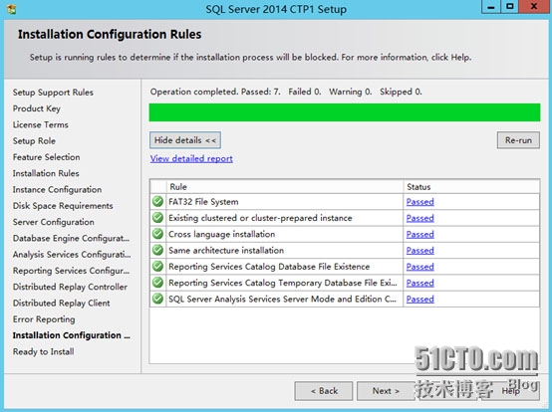This screenshot has height=412, width=552.
Task: Select bold Installation Configuration step
Action: point(72,335)
